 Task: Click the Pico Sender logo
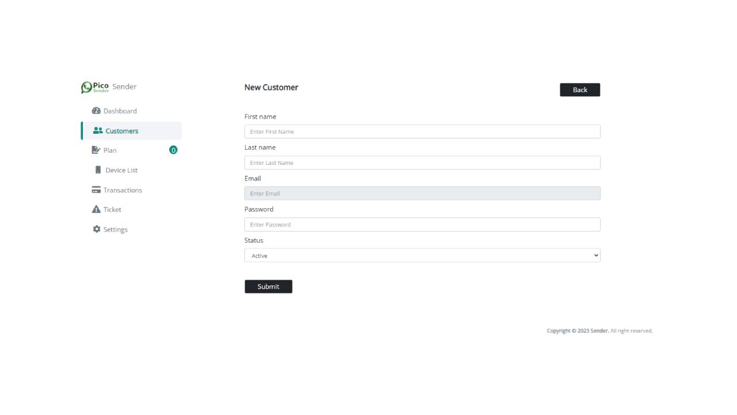95,87
